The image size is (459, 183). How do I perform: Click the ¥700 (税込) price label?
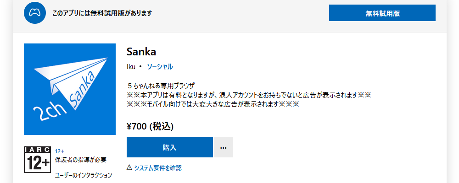[x=150, y=126]
